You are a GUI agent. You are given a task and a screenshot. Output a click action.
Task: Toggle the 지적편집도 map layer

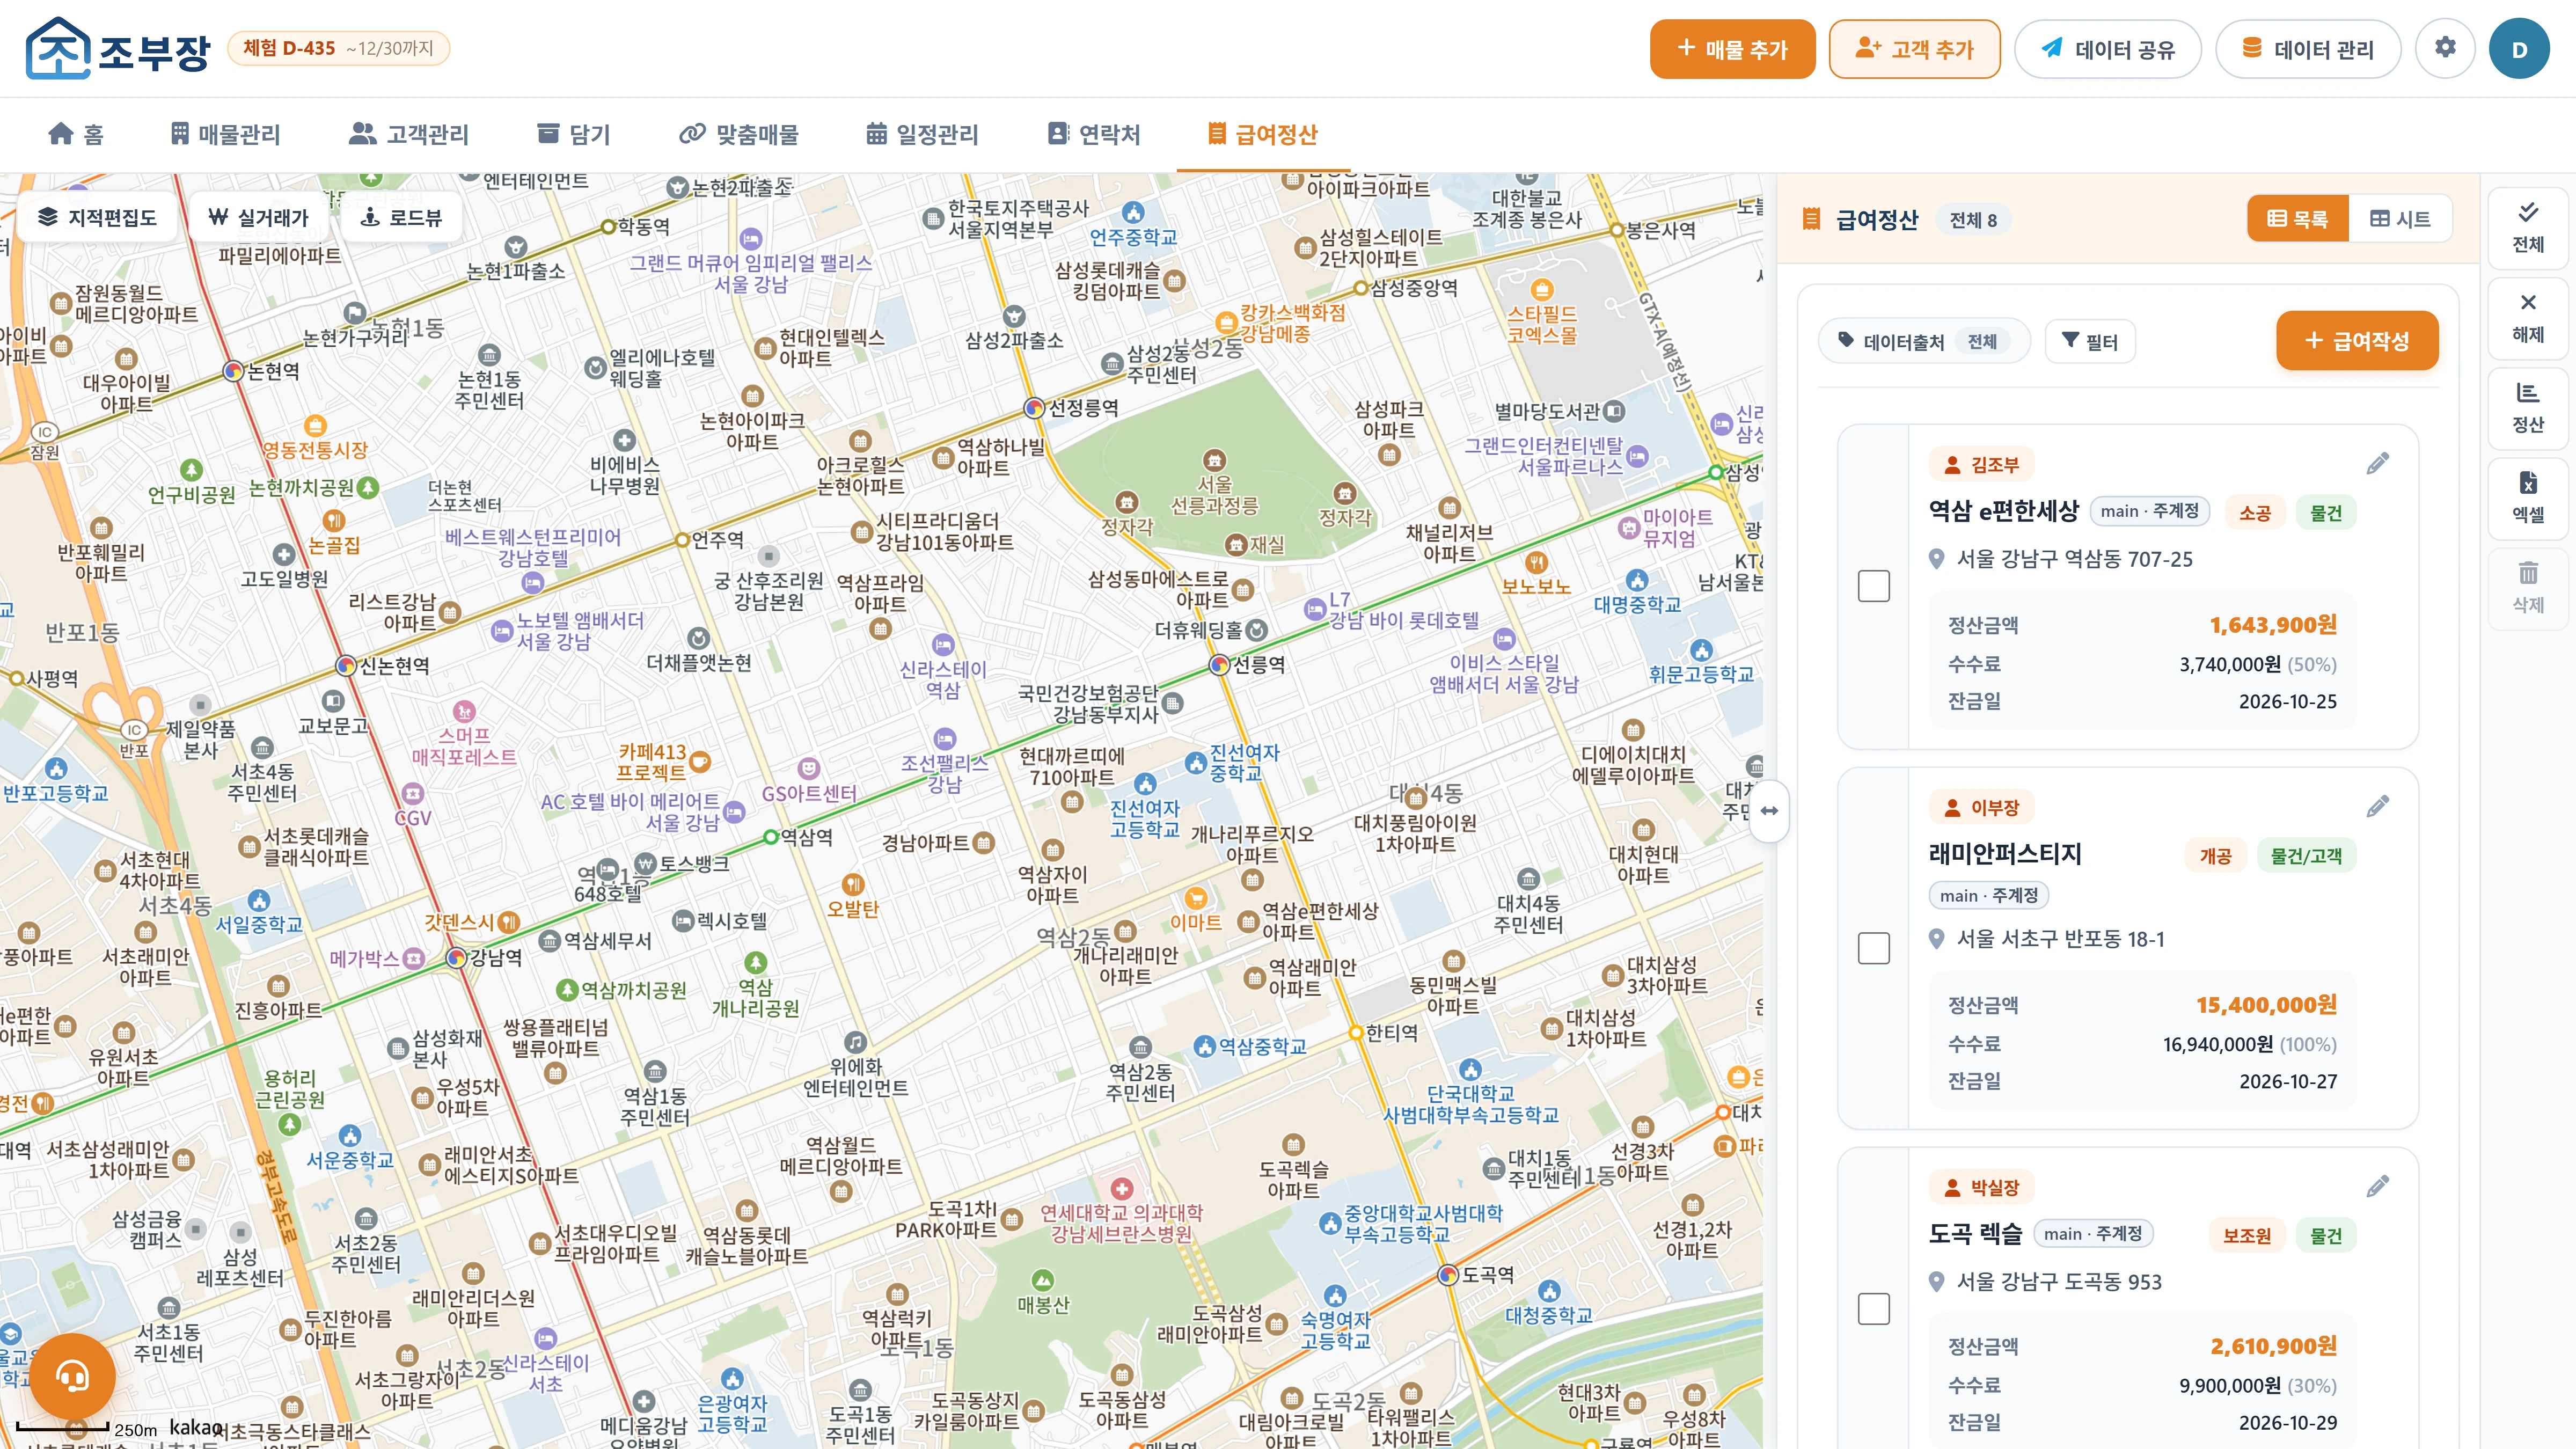[97, 217]
